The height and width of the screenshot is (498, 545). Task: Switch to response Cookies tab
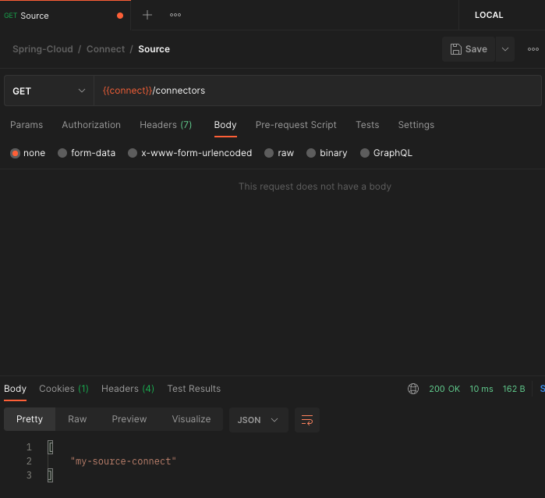tap(63, 389)
